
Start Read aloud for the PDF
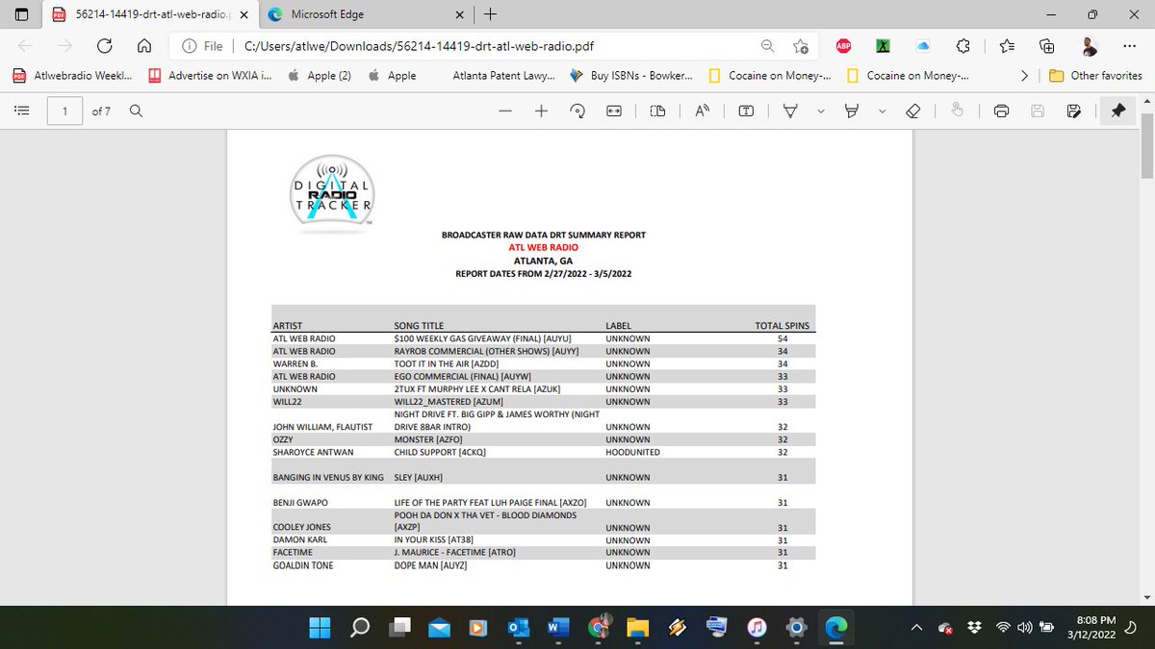point(702,111)
